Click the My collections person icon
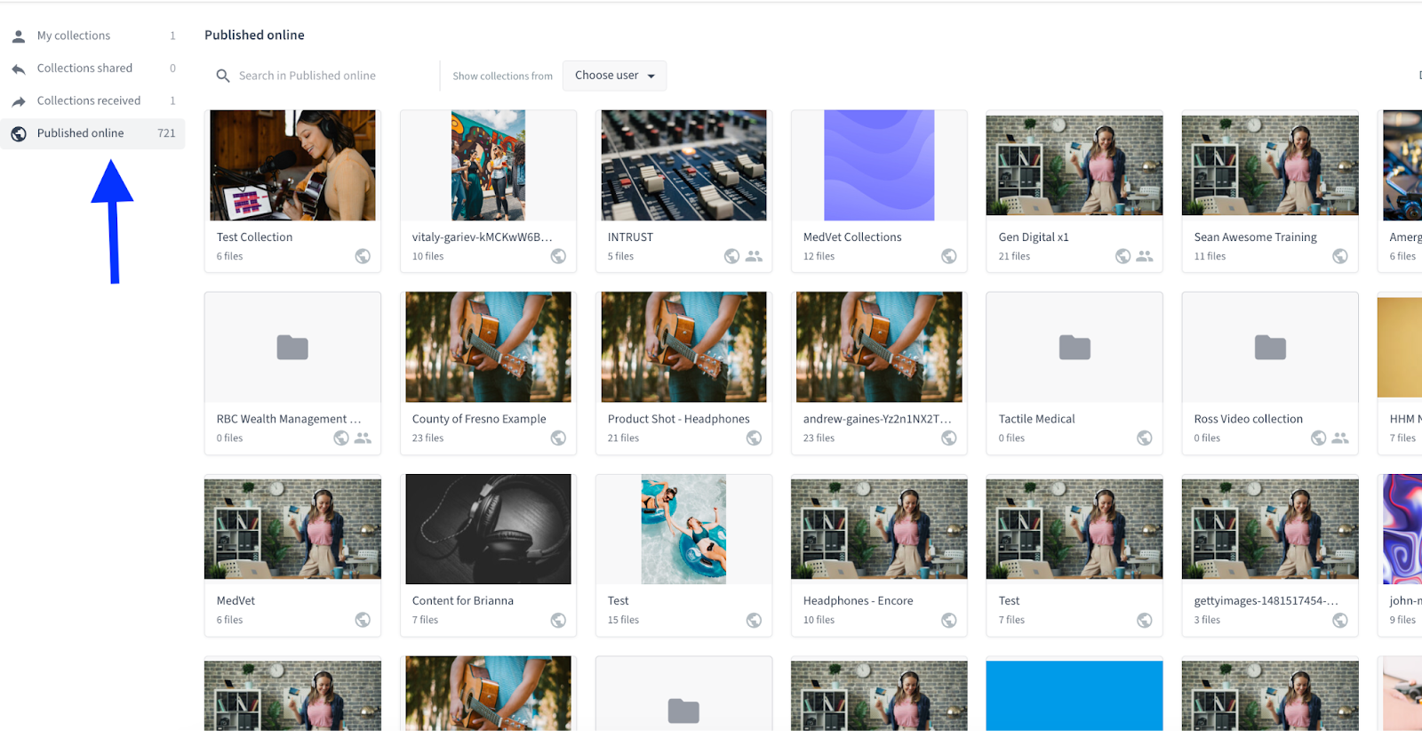The height and width of the screenshot is (731, 1422). click(x=19, y=36)
